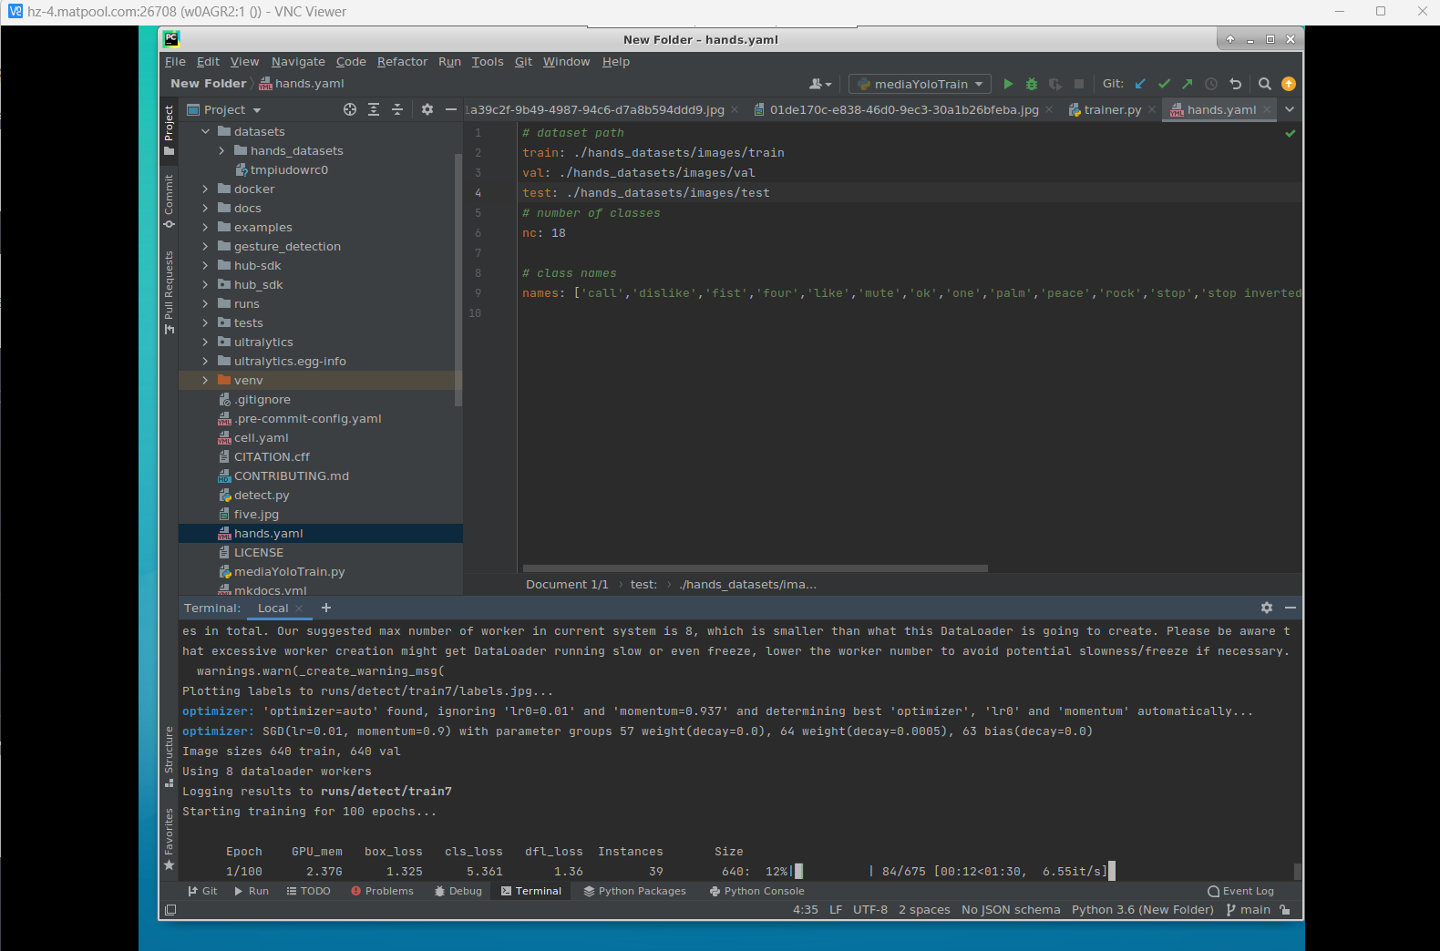Screen dimensions: 1440x951
Task: Start debugging with the bug icon
Action: 1032,84
